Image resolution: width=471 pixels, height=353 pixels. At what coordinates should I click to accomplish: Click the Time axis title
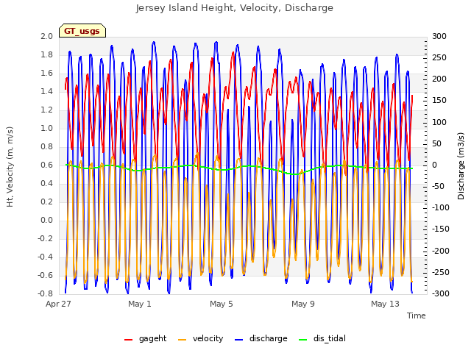click(x=417, y=315)
